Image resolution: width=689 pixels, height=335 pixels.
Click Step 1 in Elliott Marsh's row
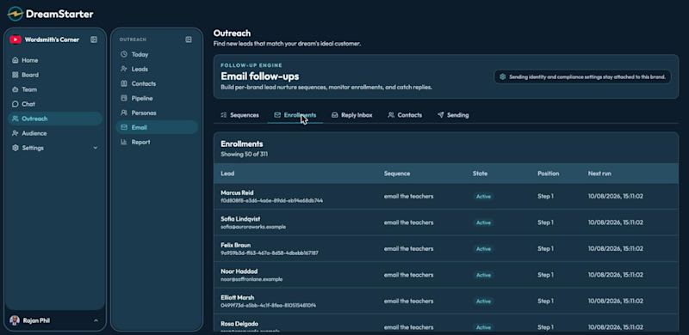click(545, 301)
